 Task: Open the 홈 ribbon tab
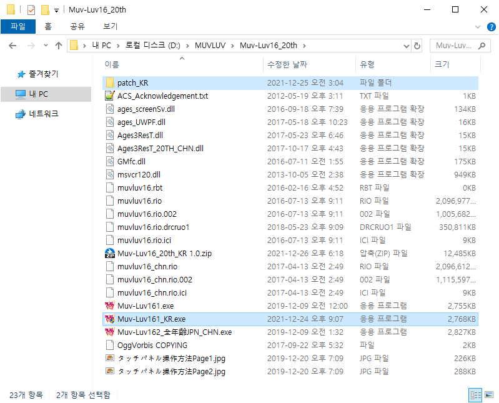click(x=48, y=26)
